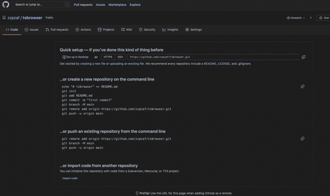Open the GitHub home logo

6,5
